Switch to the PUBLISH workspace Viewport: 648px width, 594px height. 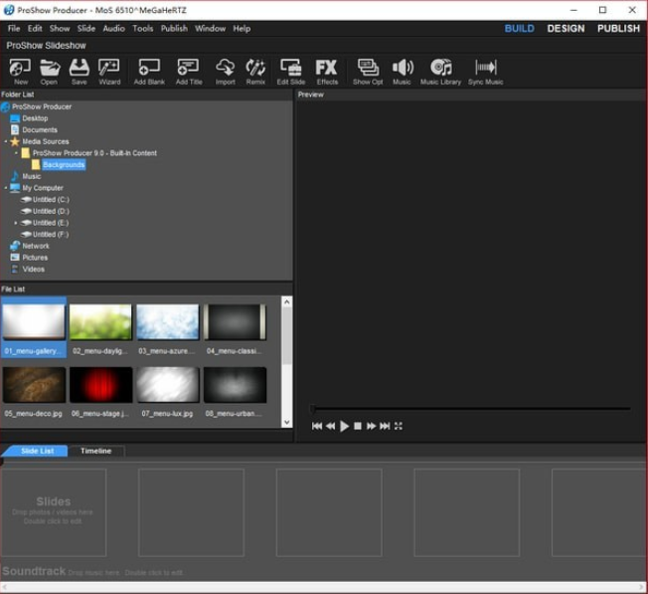click(618, 29)
